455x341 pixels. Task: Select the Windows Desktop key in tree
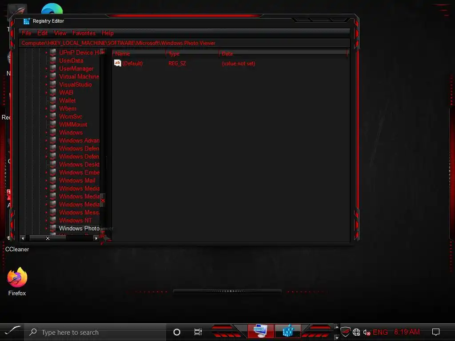79,164
